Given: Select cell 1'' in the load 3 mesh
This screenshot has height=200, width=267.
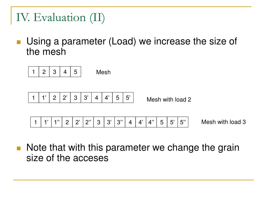Looking at the screenshot, I should coord(57,122).
